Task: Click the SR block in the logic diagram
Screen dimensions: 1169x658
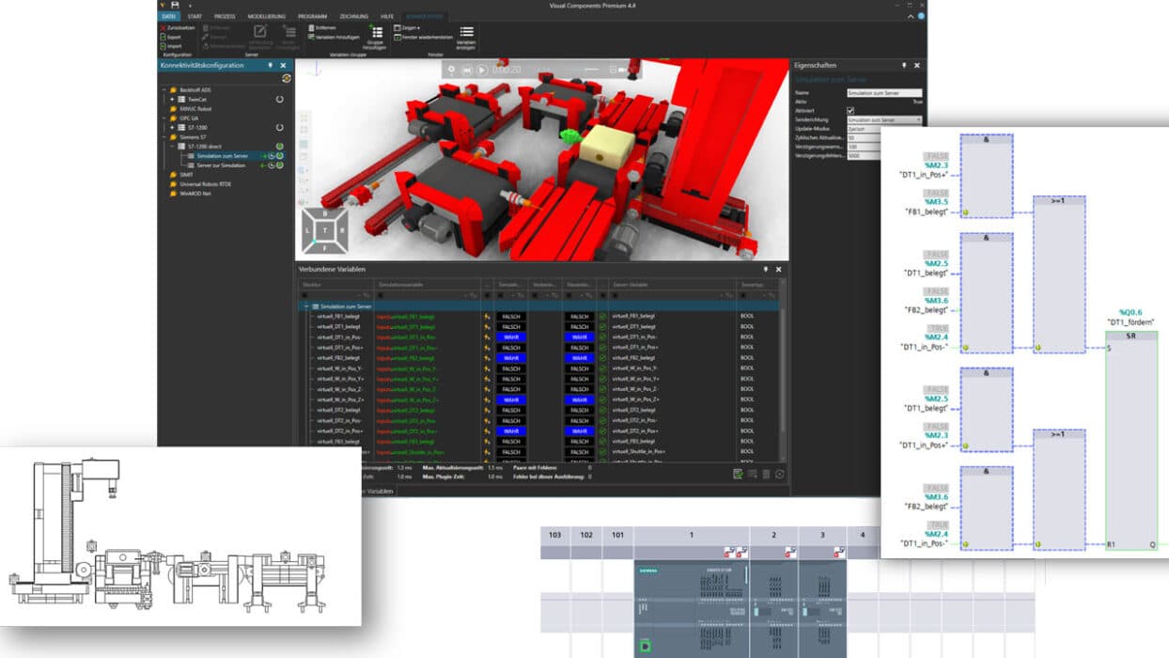Action: point(1131,441)
